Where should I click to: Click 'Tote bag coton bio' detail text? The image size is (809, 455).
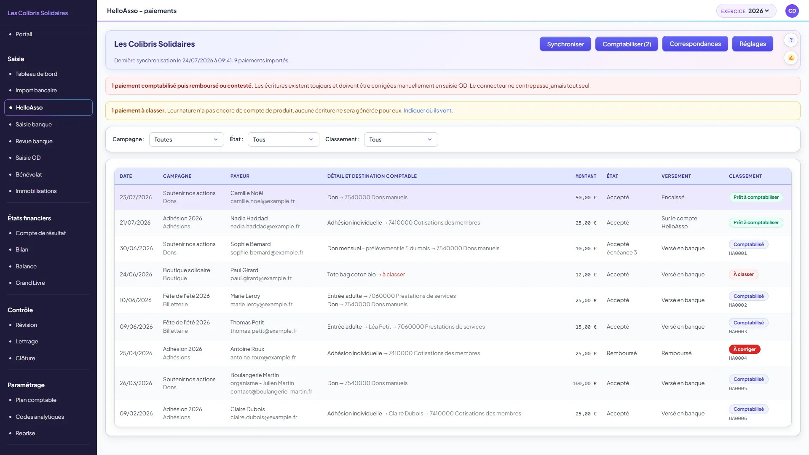351,274
